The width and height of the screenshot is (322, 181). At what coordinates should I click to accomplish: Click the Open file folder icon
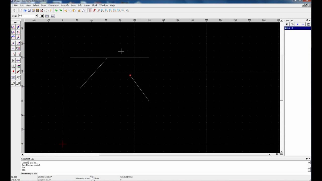click(25, 10)
